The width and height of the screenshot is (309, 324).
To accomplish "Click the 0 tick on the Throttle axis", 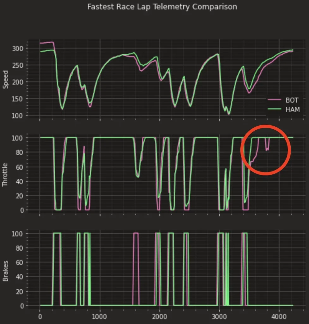I will tap(22, 210).
